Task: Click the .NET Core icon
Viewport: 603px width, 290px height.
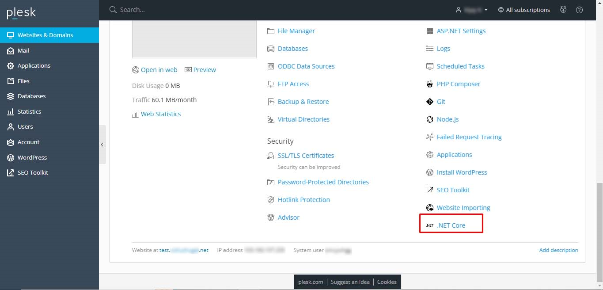Action: 429,225
